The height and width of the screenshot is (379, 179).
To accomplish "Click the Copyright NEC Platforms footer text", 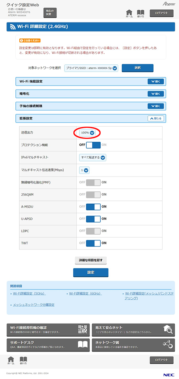I will [x=27, y=373].
